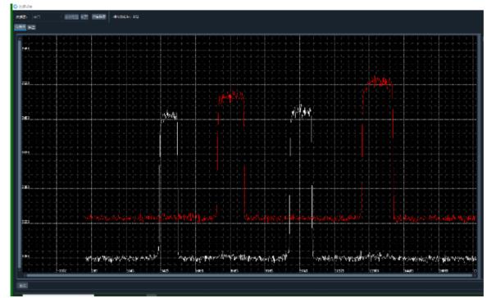Image resolution: width=496 pixels, height=298 pixels.
Task: Click the small middle gray toolbar button
Action: [84, 16]
